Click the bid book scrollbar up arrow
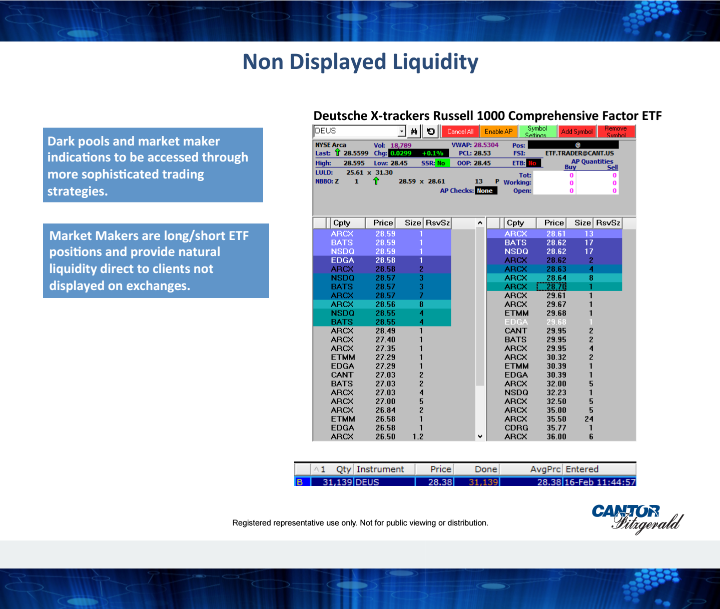Screen dimensions: 720x609 pos(480,223)
